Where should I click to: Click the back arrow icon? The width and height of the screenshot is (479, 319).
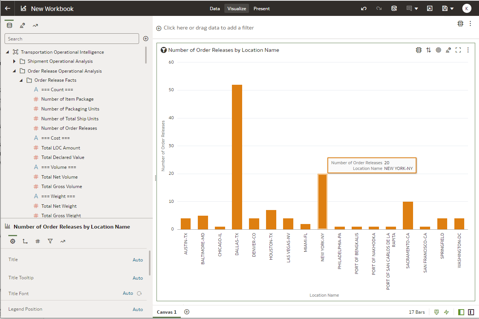[8, 8]
